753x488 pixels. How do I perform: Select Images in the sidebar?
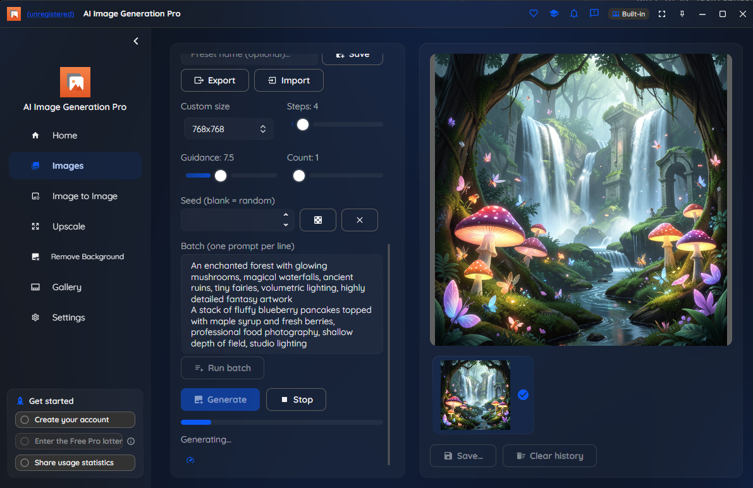pos(75,166)
